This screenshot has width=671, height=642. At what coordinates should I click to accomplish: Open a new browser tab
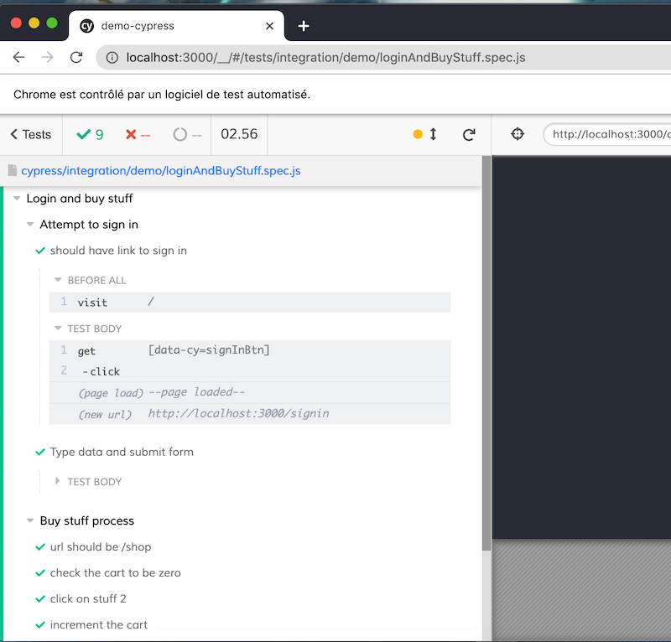pyautogui.click(x=304, y=26)
